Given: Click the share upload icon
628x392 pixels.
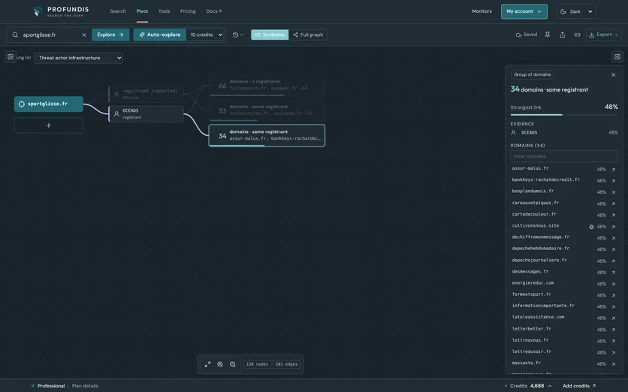Looking at the screenshot, I should 563,35.
